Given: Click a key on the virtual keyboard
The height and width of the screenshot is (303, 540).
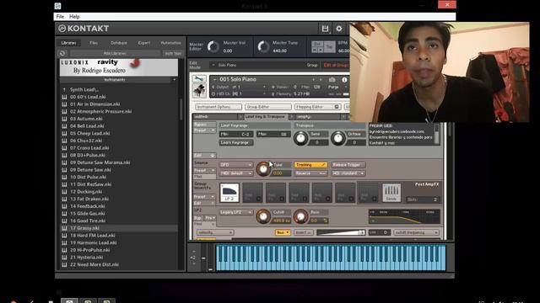Looking at the screenshot, I should click(x=331, y=258).
